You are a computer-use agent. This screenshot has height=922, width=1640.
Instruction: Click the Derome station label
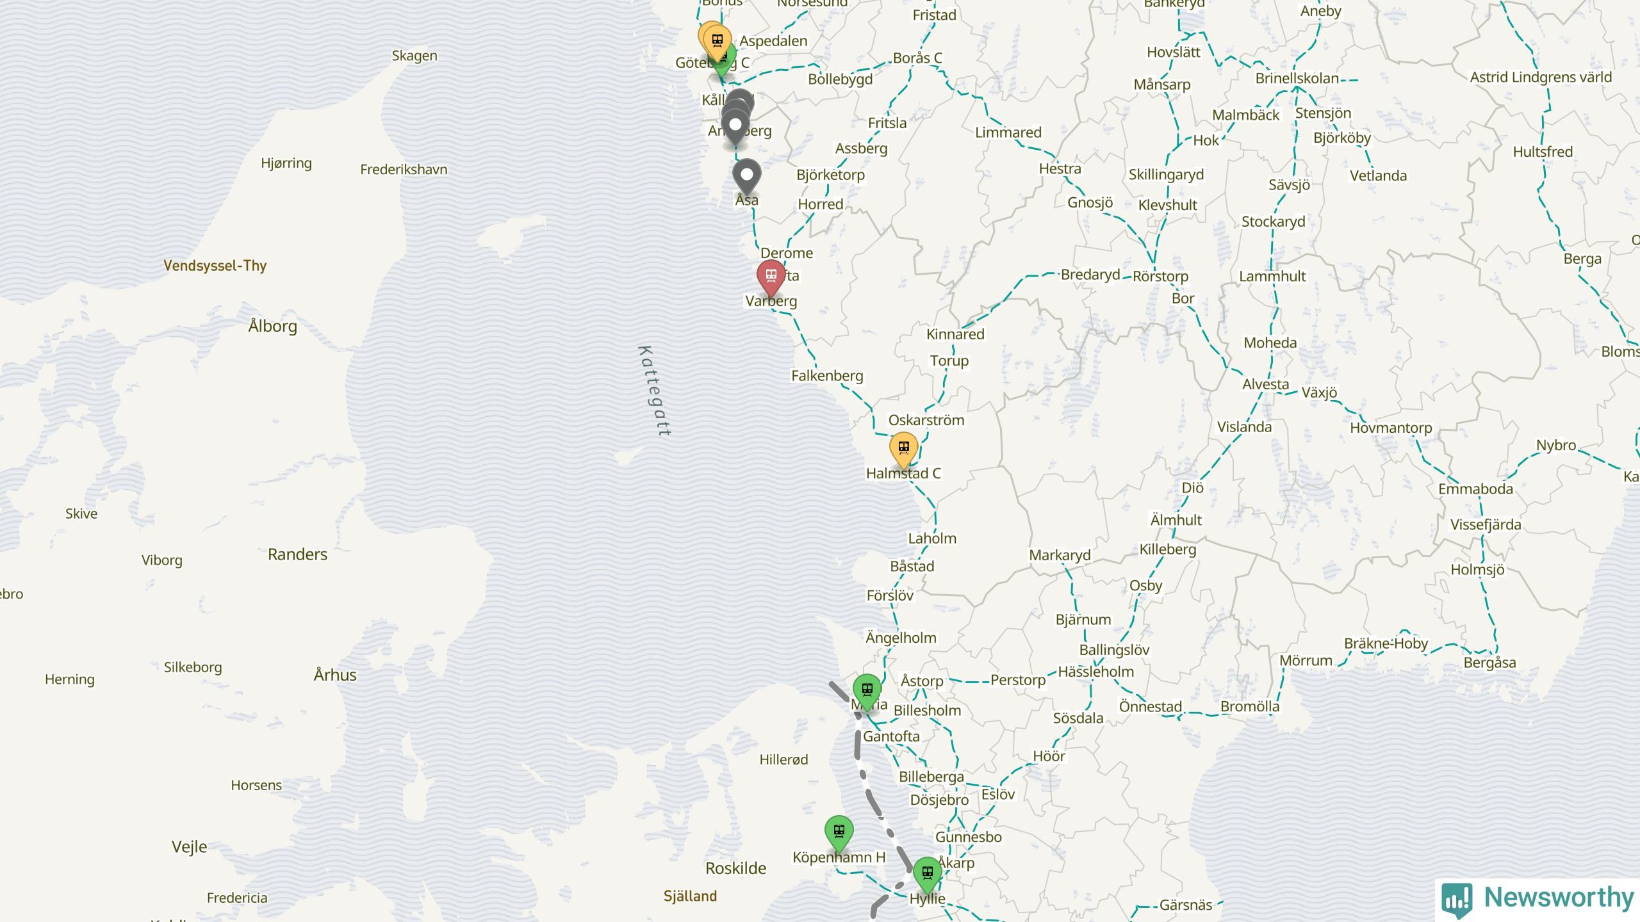point(787,254)
